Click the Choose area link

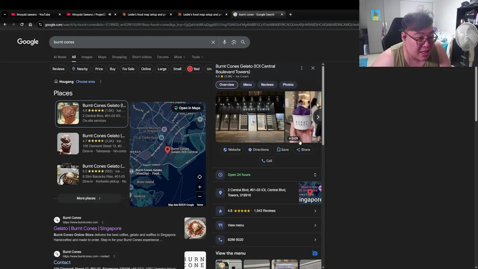(x=86, y=81)
